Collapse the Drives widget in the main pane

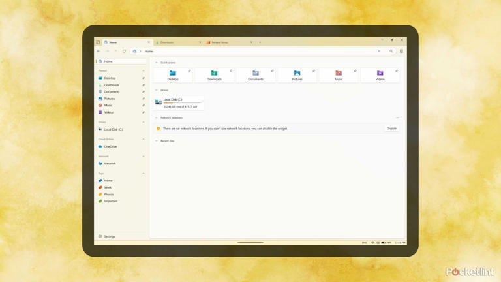pyautogui.click(x=157, y=90)
